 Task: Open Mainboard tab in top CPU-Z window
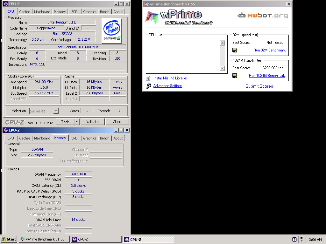tap(42, 12)
